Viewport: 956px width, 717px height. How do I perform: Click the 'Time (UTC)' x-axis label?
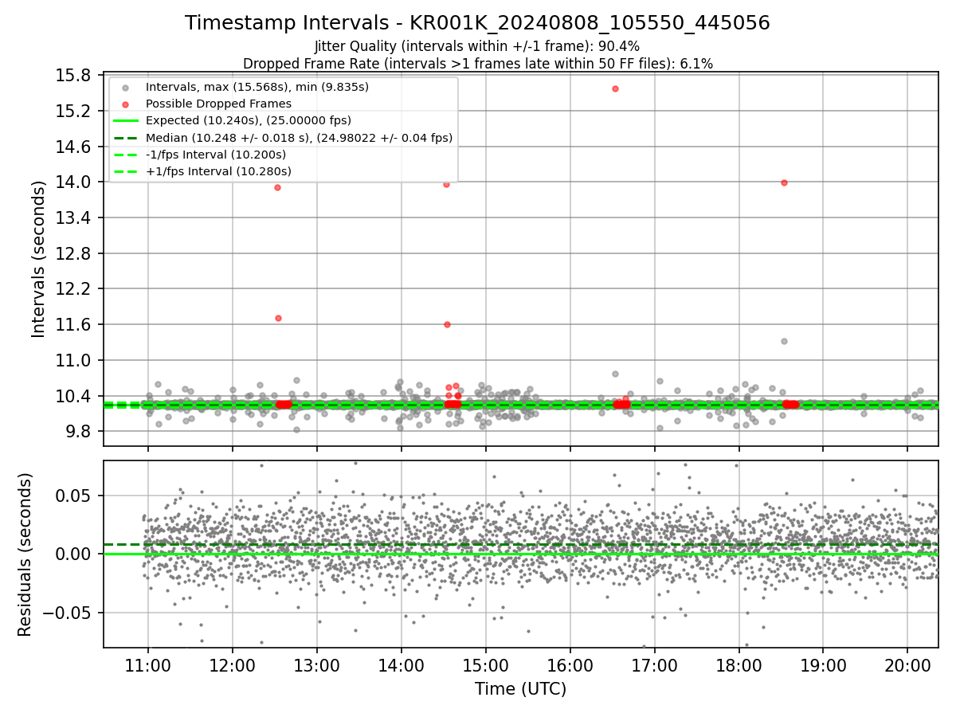tap(520, 689)
